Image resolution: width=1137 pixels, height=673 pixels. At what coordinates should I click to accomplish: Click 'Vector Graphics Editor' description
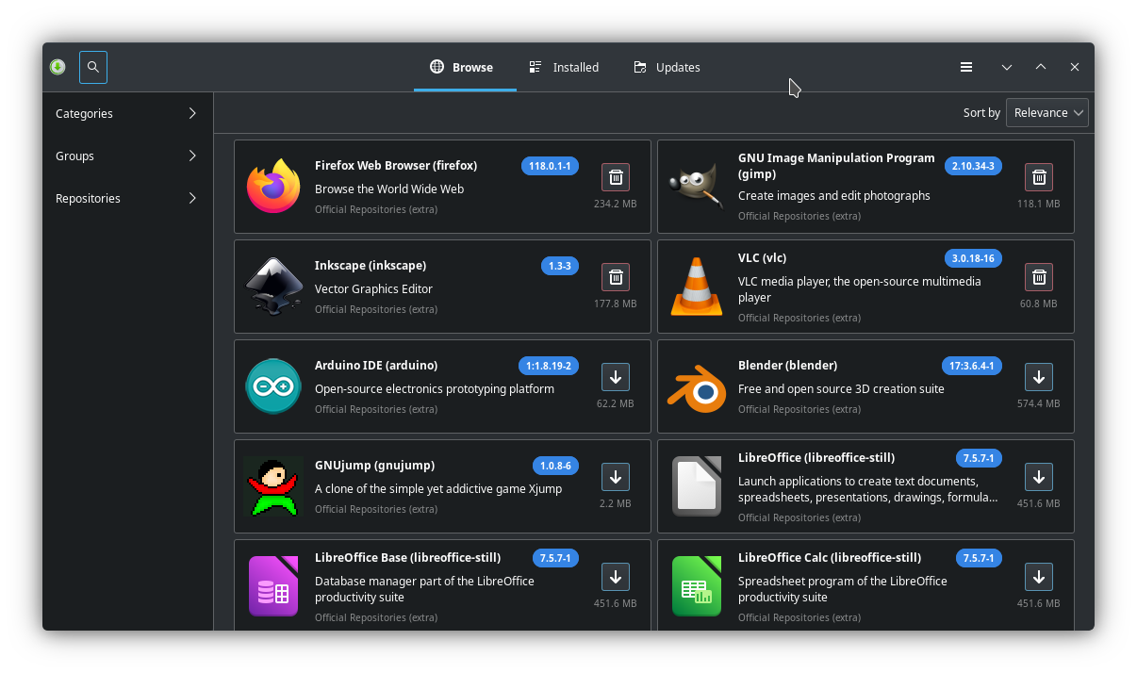373,289
